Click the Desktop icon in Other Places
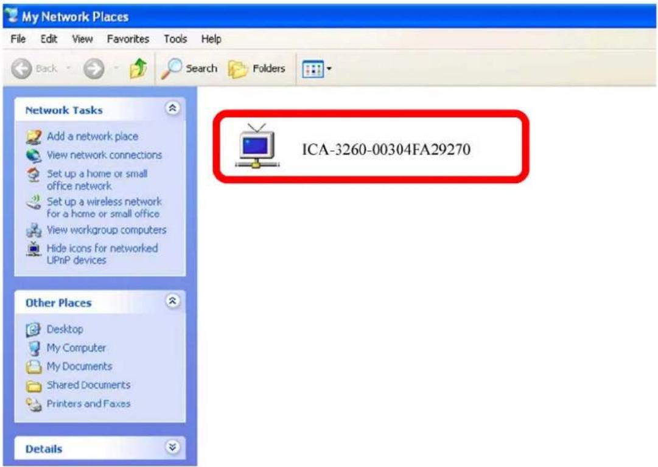 pyautogui.click(x=33, y=330)
